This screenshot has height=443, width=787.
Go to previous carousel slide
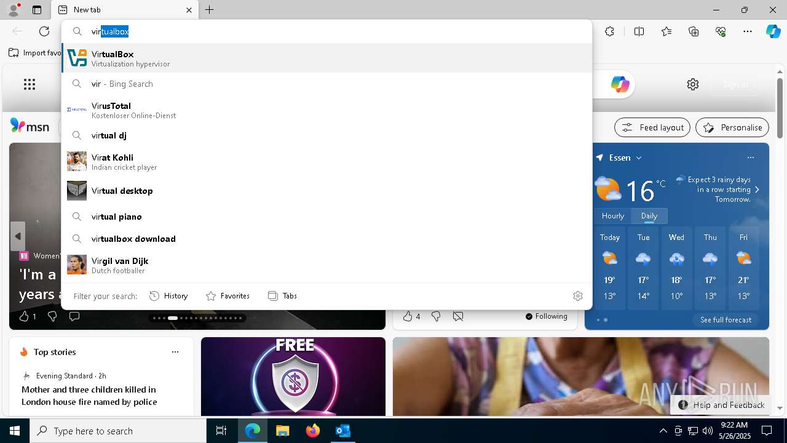point(18,236)
